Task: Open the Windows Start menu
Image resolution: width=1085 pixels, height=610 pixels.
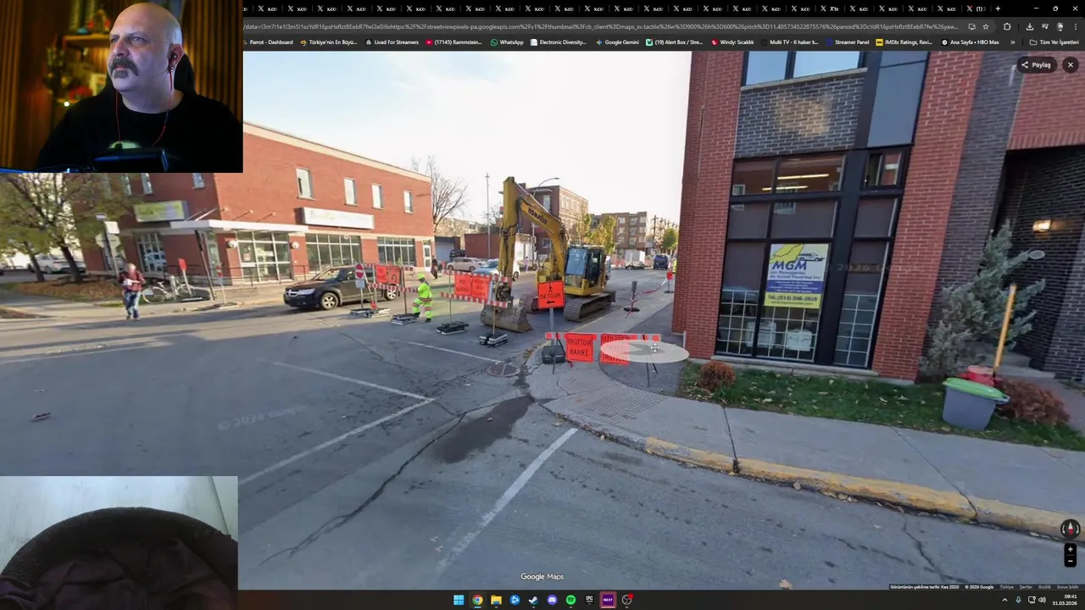Action: tap(459, 600)
